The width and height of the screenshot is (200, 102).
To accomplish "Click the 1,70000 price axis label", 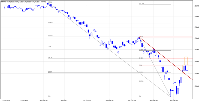I will [x=196, y=38].
